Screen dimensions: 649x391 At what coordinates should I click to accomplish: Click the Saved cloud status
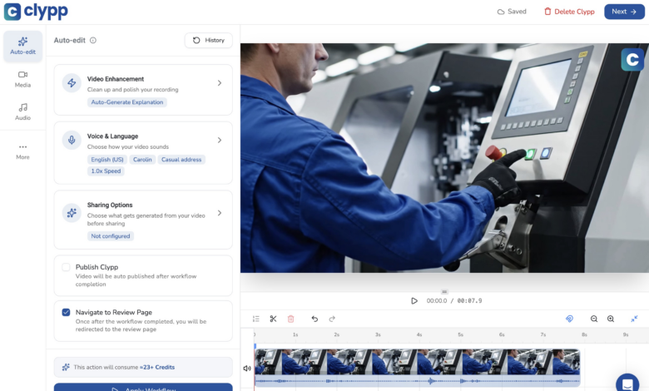tap(512, 12)
